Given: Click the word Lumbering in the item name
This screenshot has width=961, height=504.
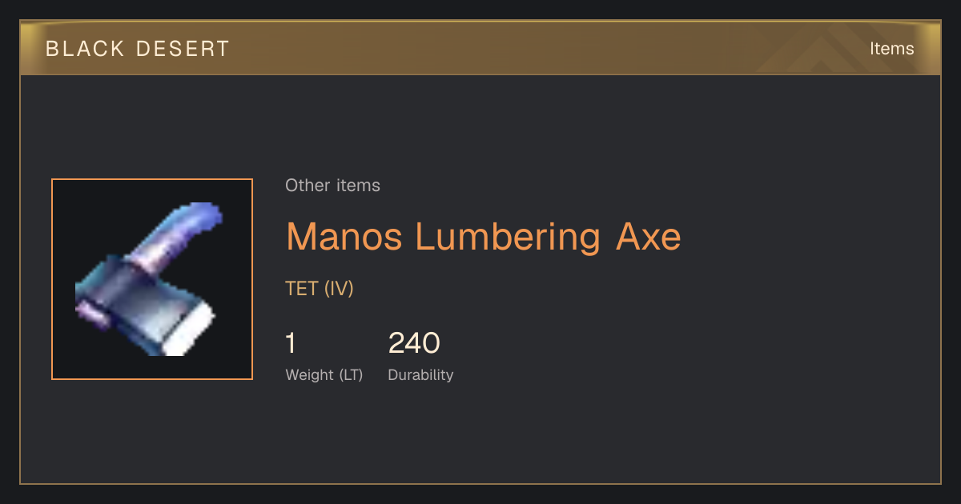Looking at the screenshot, I should [x=509, y=237].
